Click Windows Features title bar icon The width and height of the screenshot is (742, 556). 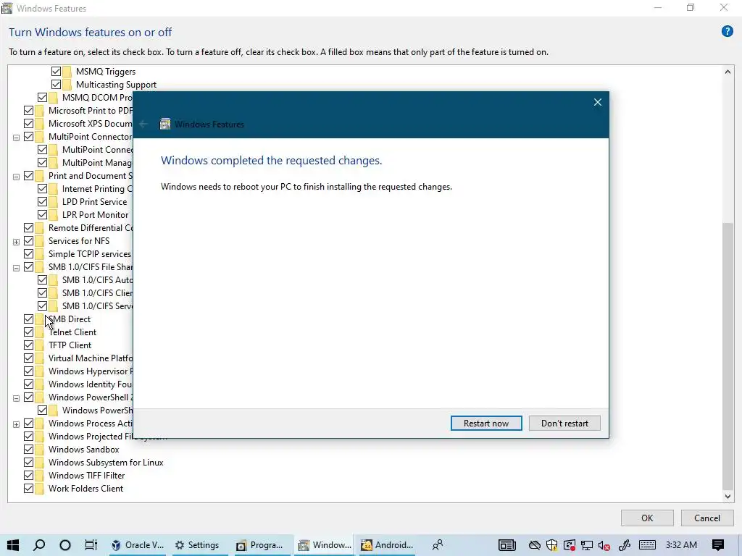pos(7,8)
